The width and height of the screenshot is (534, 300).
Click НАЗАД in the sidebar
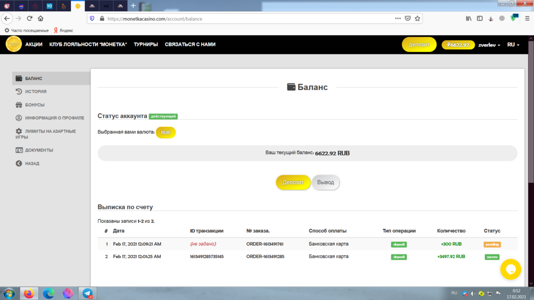pyautogui.click(x=32, y=164)
